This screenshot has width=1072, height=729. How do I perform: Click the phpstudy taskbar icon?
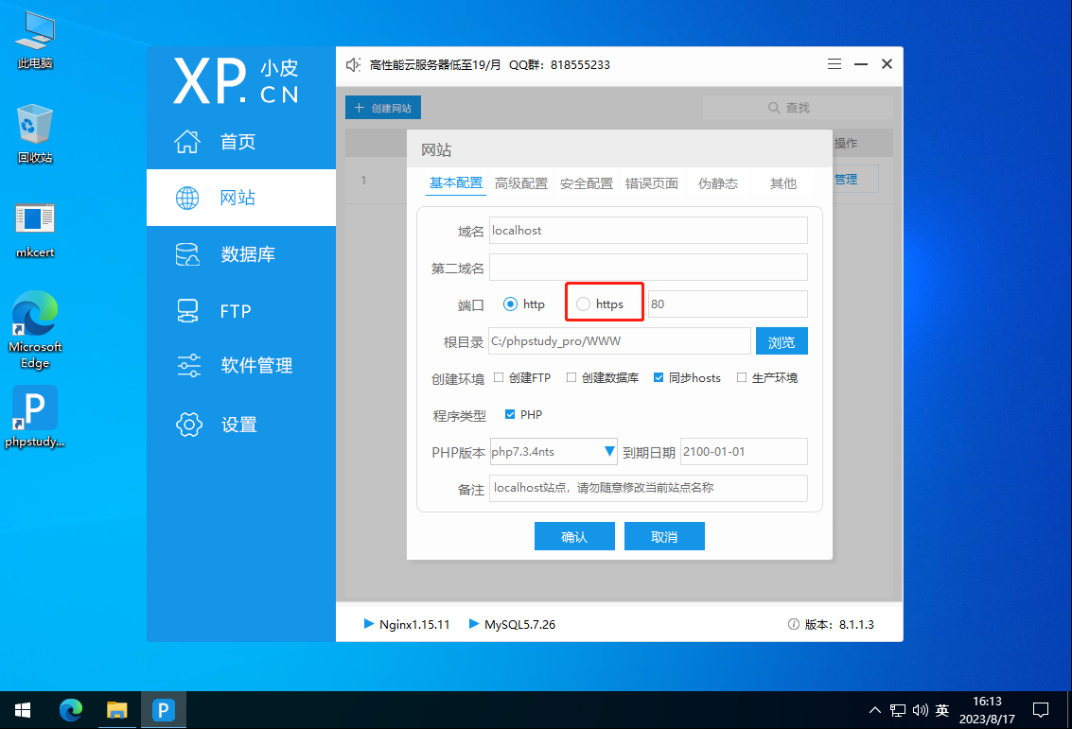pyautogui.click(x=164, y=710)
